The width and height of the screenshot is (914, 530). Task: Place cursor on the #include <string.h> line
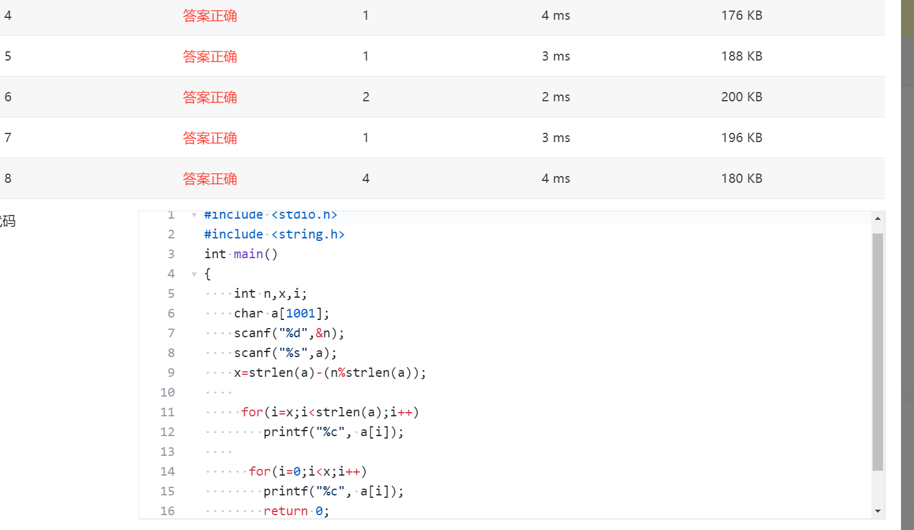pyautogui.click(x=274, y=235)
